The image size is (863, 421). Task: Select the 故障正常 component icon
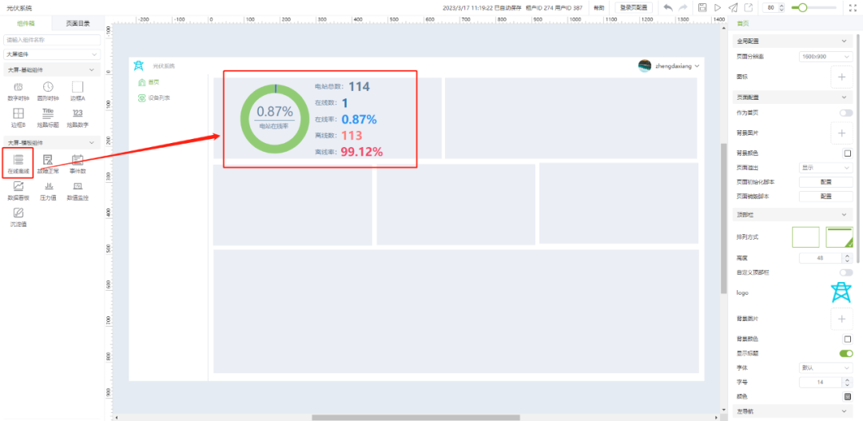[x=49, y=160]
